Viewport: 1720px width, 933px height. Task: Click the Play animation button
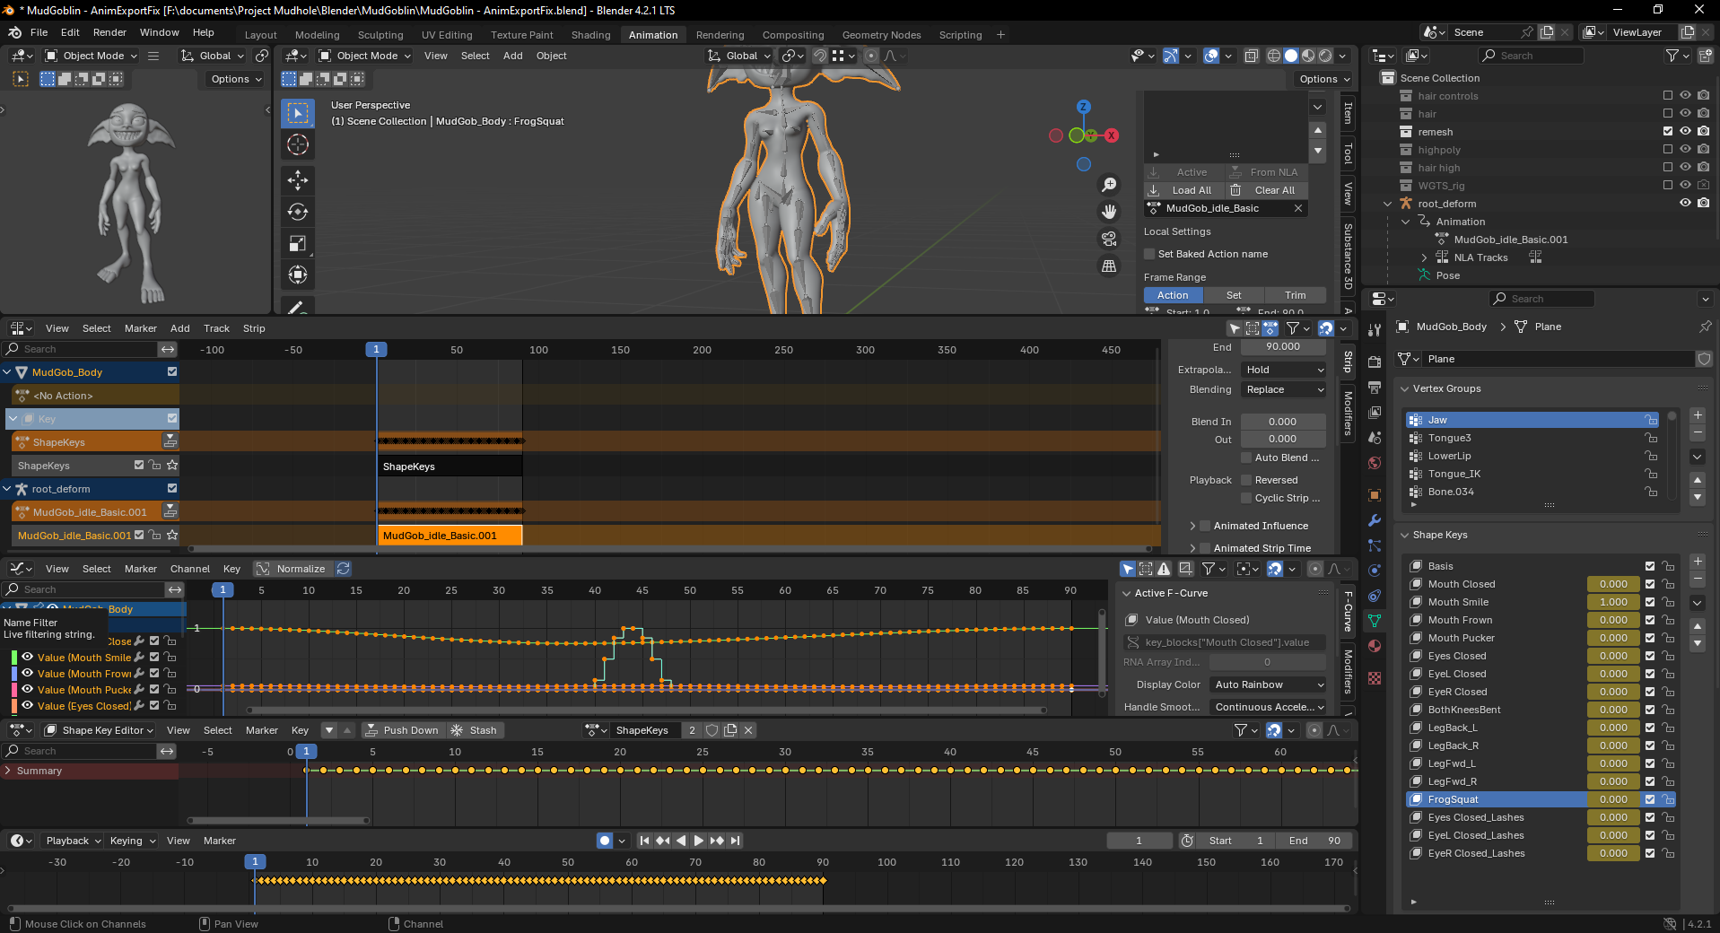[698, 841]
